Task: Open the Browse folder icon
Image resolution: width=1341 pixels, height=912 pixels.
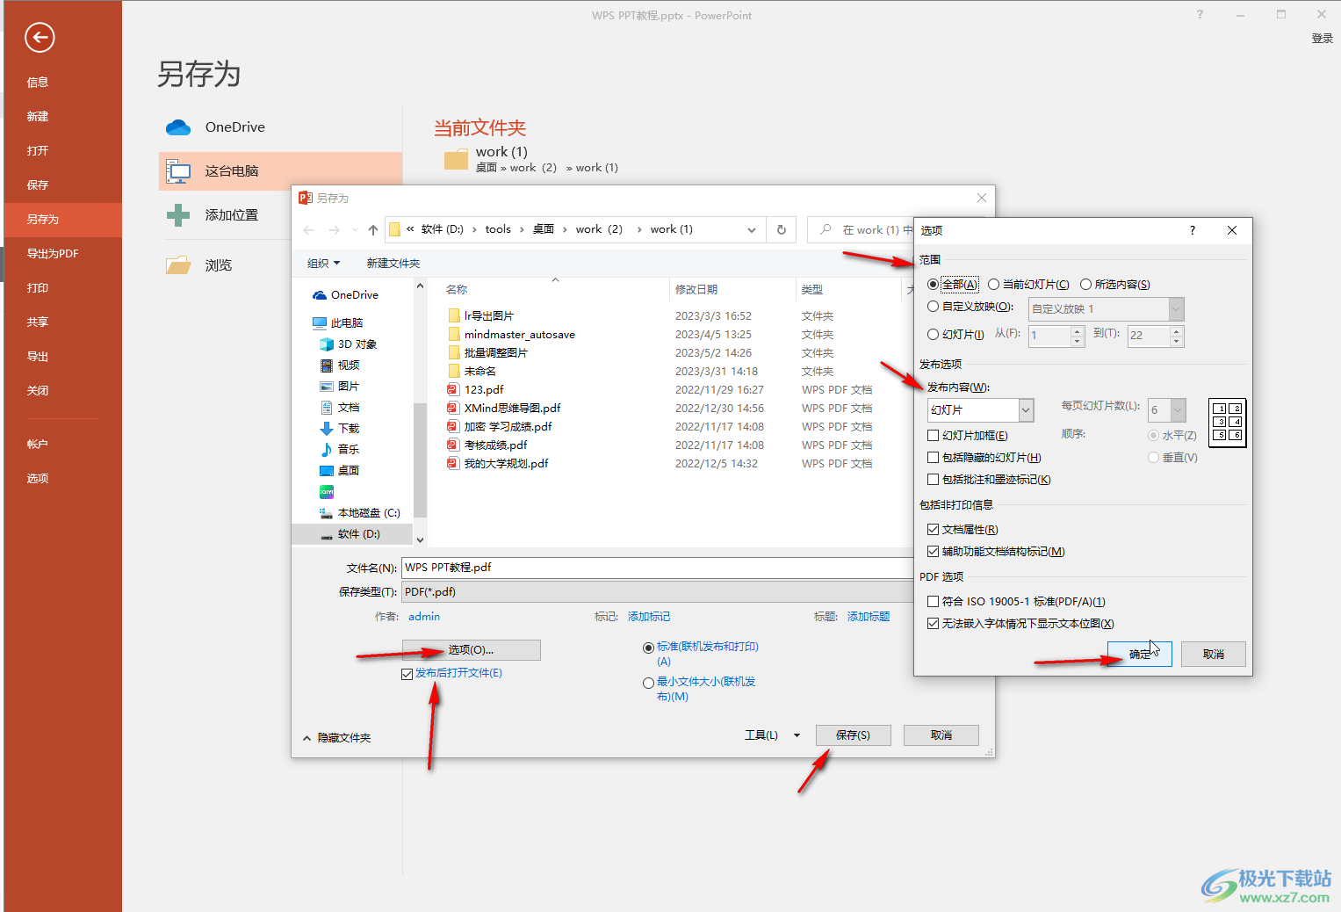Action: 178,265
